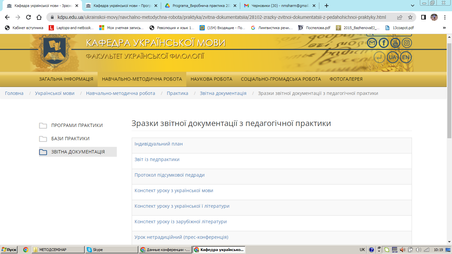
Task: Go to Української мови breadcrumb
Action: click(55, 93)
